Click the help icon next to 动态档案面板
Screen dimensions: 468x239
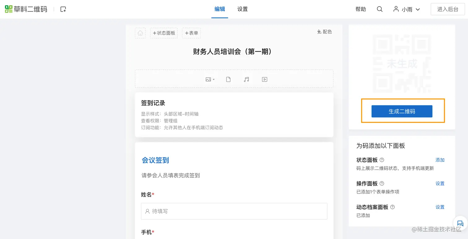tap(392, 207)
